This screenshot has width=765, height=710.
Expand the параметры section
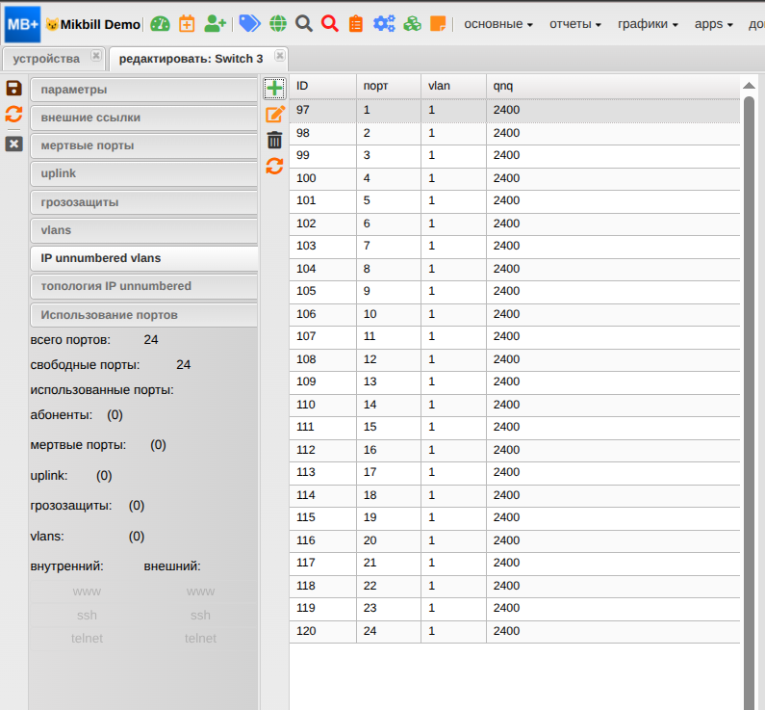point(144,90)
